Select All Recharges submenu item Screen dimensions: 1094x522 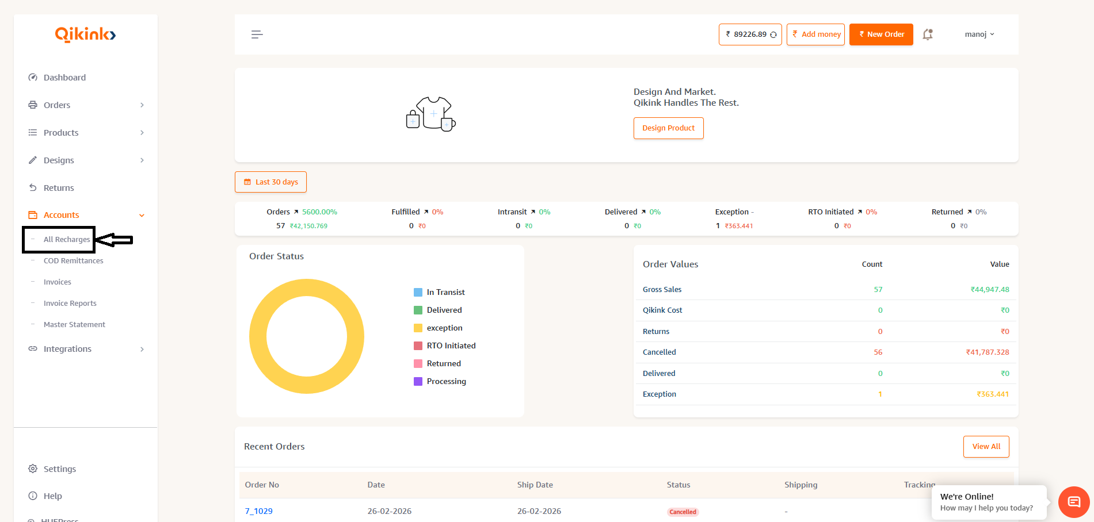[x=67, y=240]
